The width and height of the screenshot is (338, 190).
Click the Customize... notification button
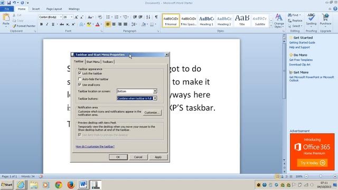tap(152, 112)
